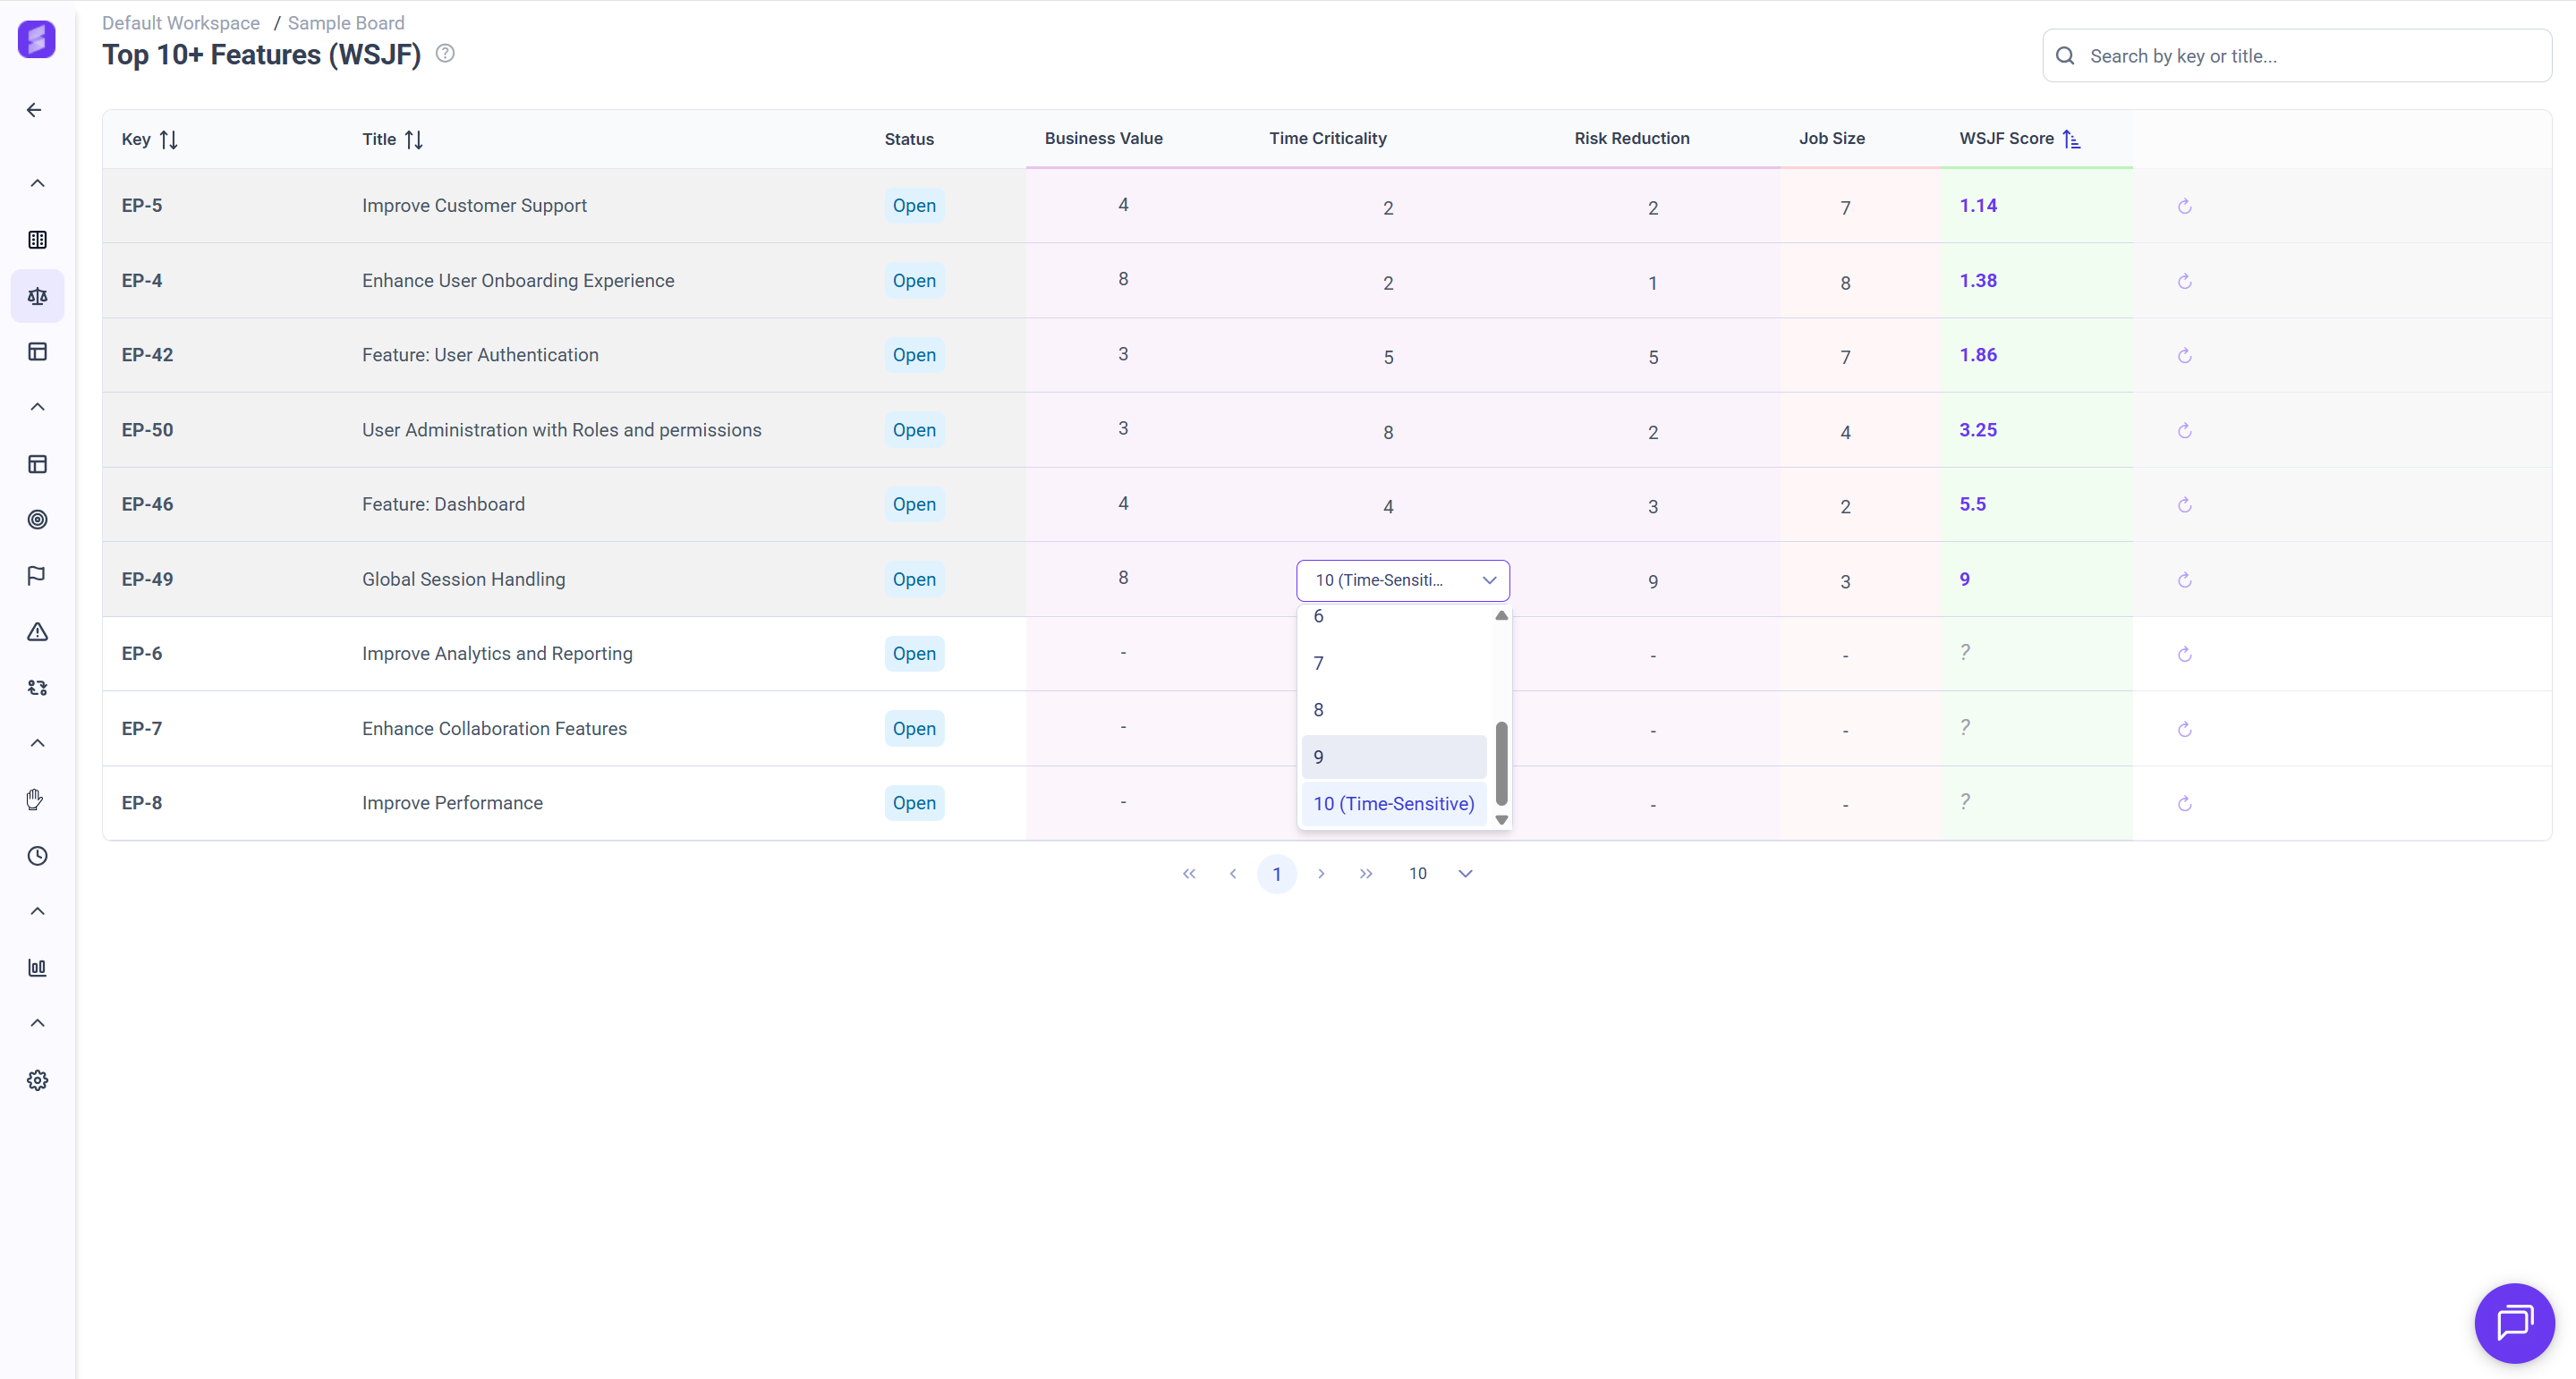This screenshot has width=2576, height=1379.
Task: Open the target goals icon in sidebar
Action: click(x=37, y=520)
